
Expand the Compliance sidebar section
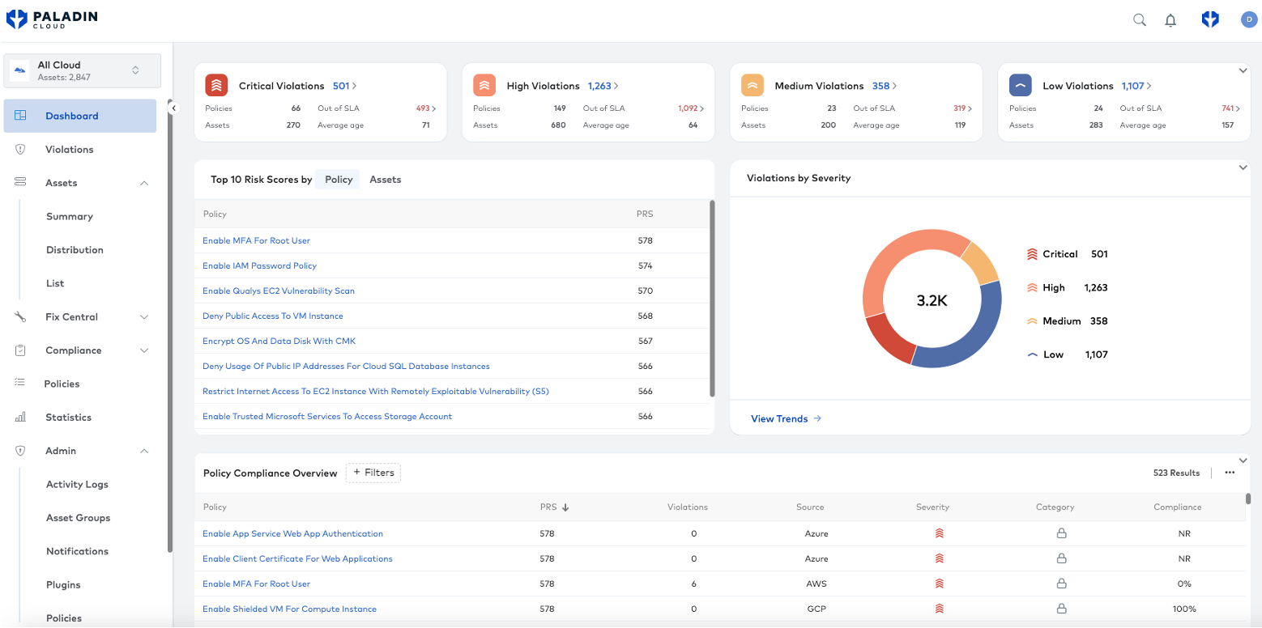tap(144, 350)
